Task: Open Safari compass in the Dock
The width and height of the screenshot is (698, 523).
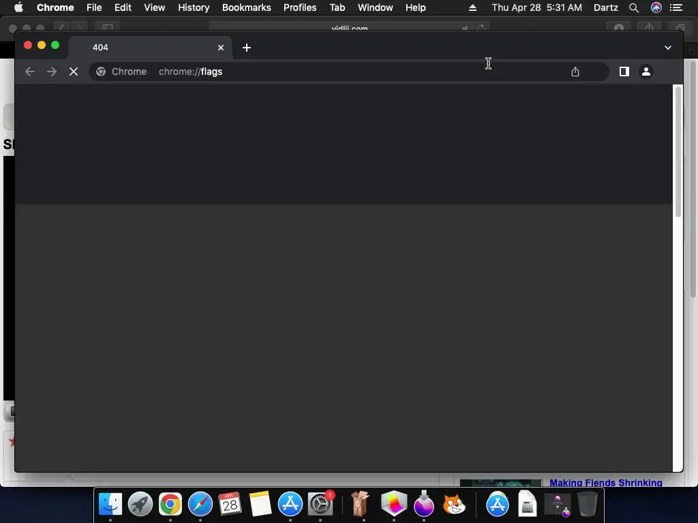Action: tap(200, 505)
